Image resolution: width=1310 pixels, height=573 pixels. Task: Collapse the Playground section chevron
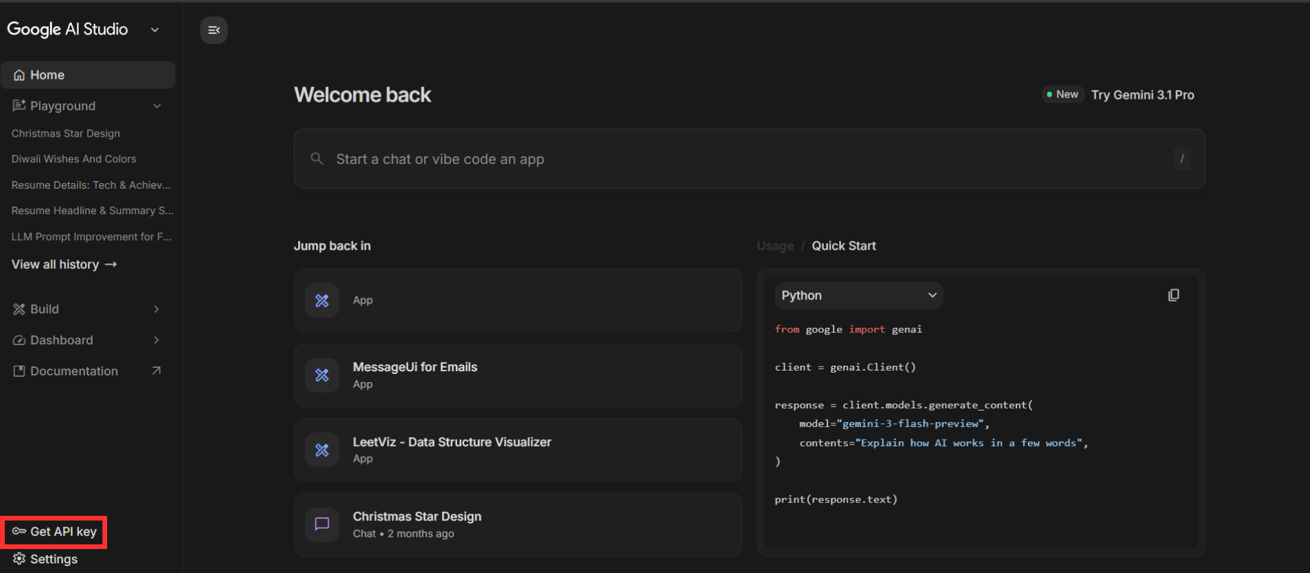pos(157,106)
